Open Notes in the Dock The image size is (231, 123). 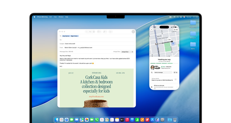pyautogui.click(x=117, y=120)
